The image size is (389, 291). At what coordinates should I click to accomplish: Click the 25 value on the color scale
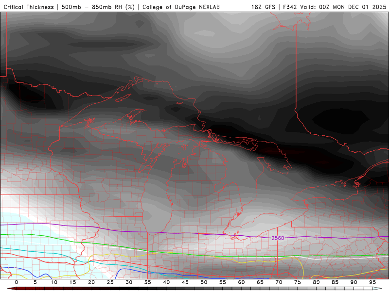(x=110, y=282)
